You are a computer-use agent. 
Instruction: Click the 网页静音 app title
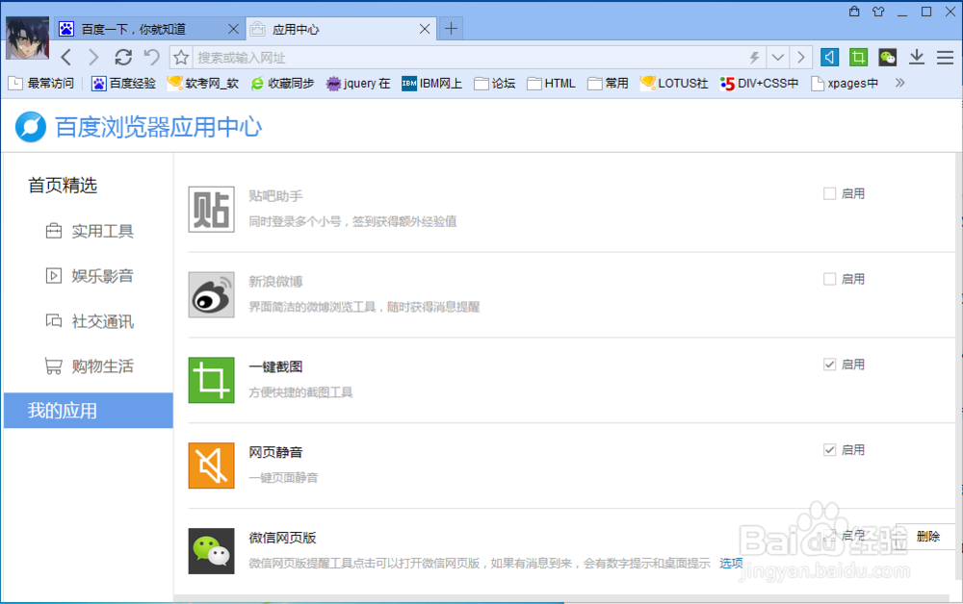coord(275,452)
